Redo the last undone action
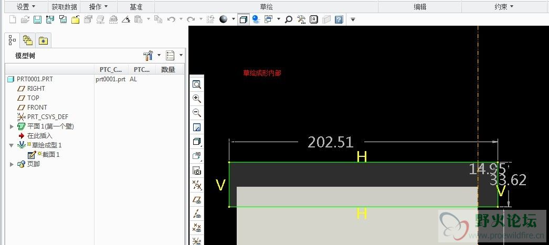Screen dimensions: 549x245 191,19
